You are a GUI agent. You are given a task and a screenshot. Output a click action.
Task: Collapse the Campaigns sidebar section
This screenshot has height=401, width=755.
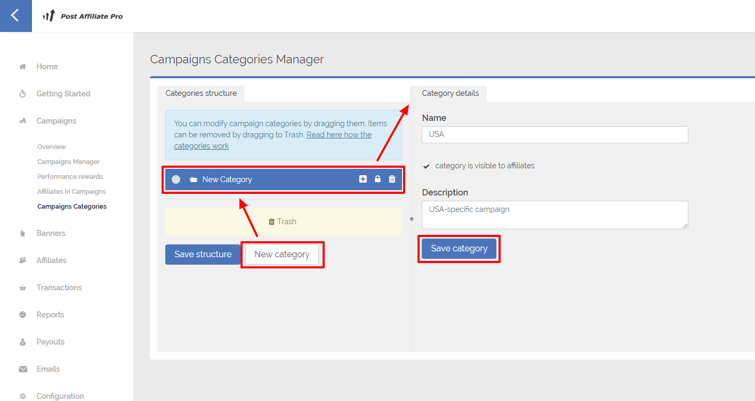57,121
